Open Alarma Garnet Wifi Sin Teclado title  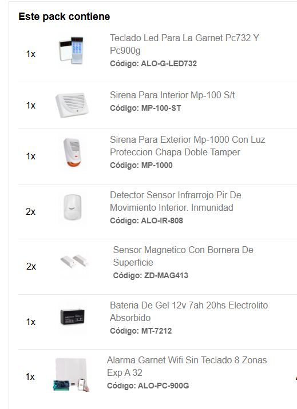(187, 366)
